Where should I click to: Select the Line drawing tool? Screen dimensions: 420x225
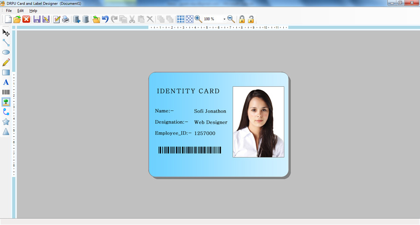click(x=6, y=42)
